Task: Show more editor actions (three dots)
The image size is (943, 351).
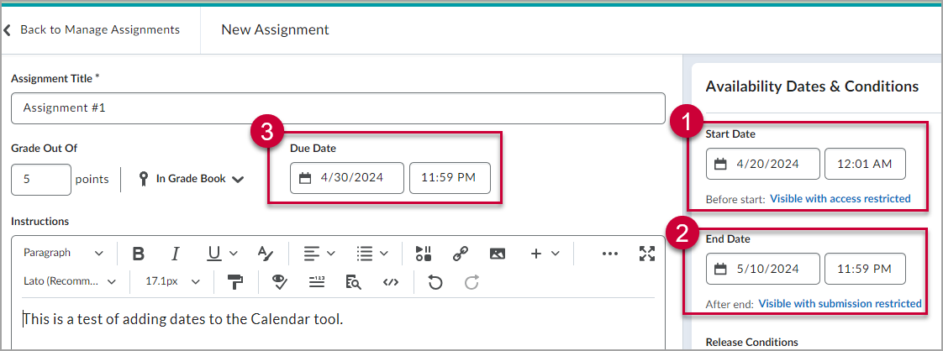Action: tap(610, 254)
